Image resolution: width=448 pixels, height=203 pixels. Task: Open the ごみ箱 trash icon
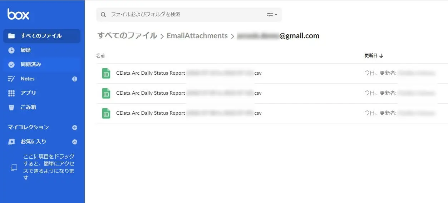click(x=11, y=107)
